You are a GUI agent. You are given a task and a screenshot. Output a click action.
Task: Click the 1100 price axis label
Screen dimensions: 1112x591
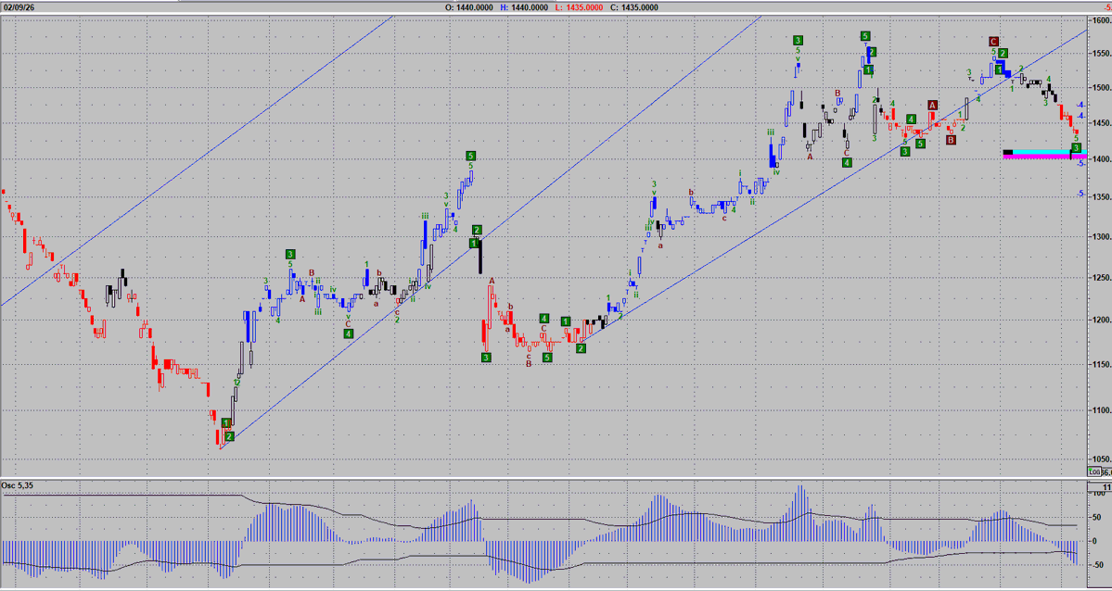tap(1102, 410)
